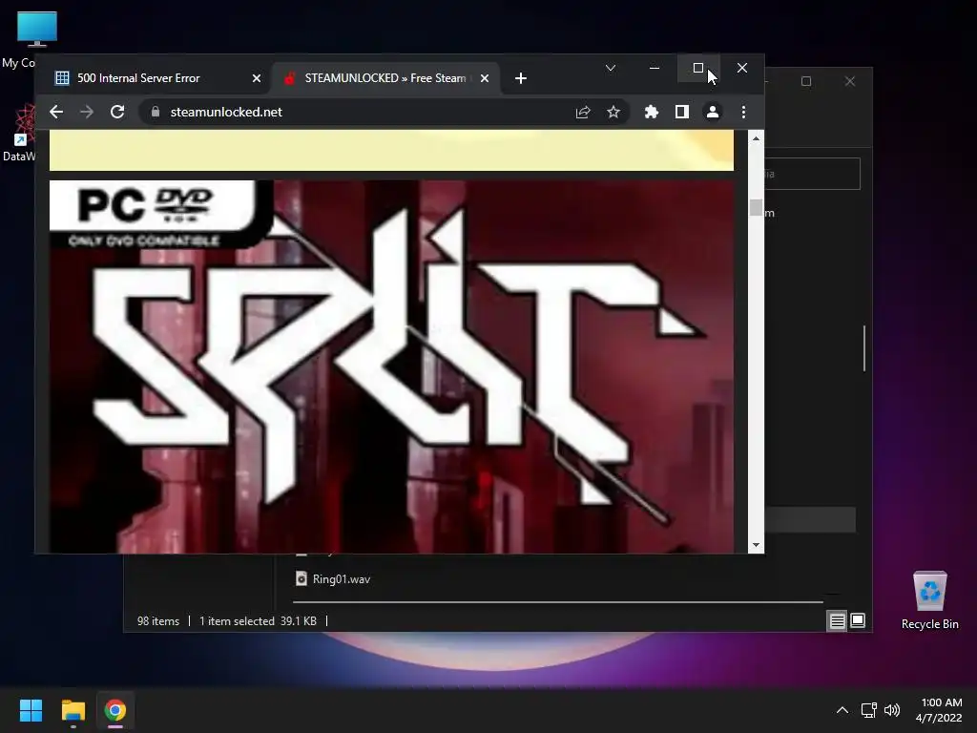View site info lock icon

coord(156,113)
